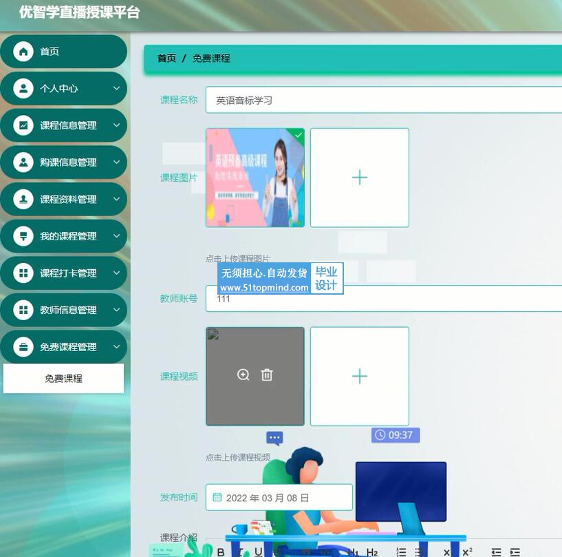Delete the uploaded course video
Screen dimensions: 562x557
click(x=267, y=375)
